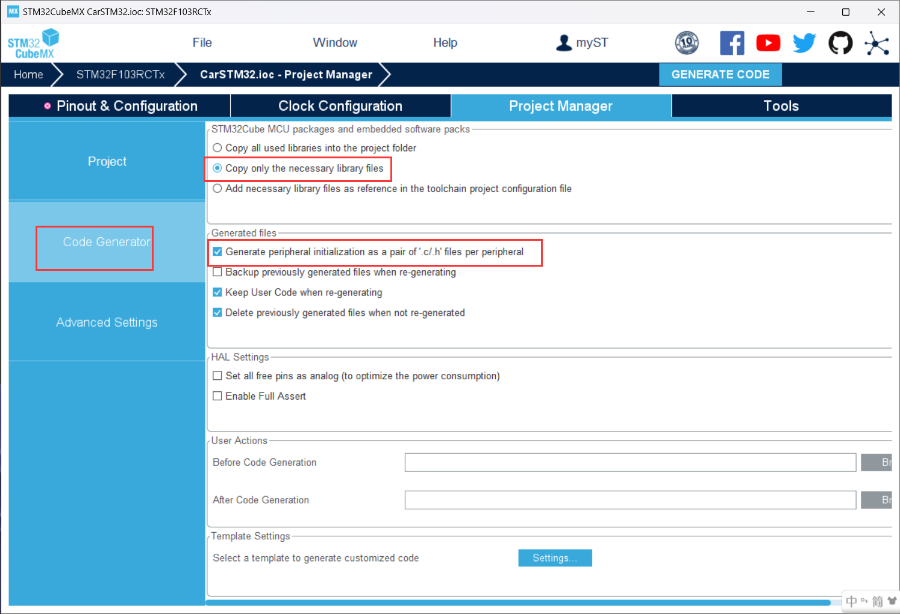Minimize the STM32CubeMX window
The image size is (900, 614).
click(810, 12)
